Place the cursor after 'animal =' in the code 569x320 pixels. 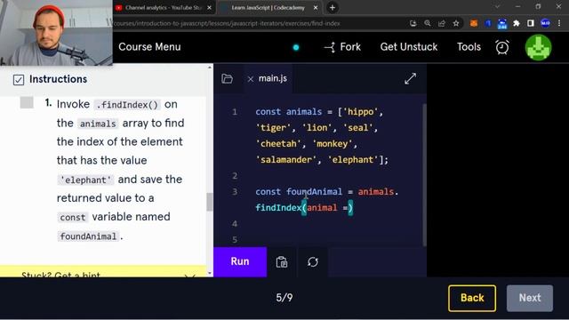pos(348,208)
